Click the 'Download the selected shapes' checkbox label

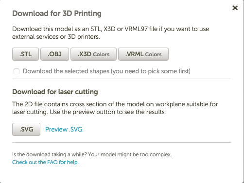(x=106, y=71)
